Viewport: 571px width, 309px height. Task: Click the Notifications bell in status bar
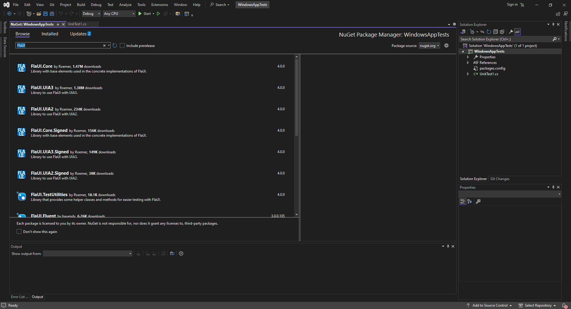(x=564, y=305)
